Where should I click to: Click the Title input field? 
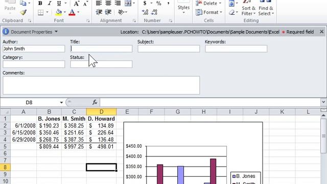tap(101, 49)
